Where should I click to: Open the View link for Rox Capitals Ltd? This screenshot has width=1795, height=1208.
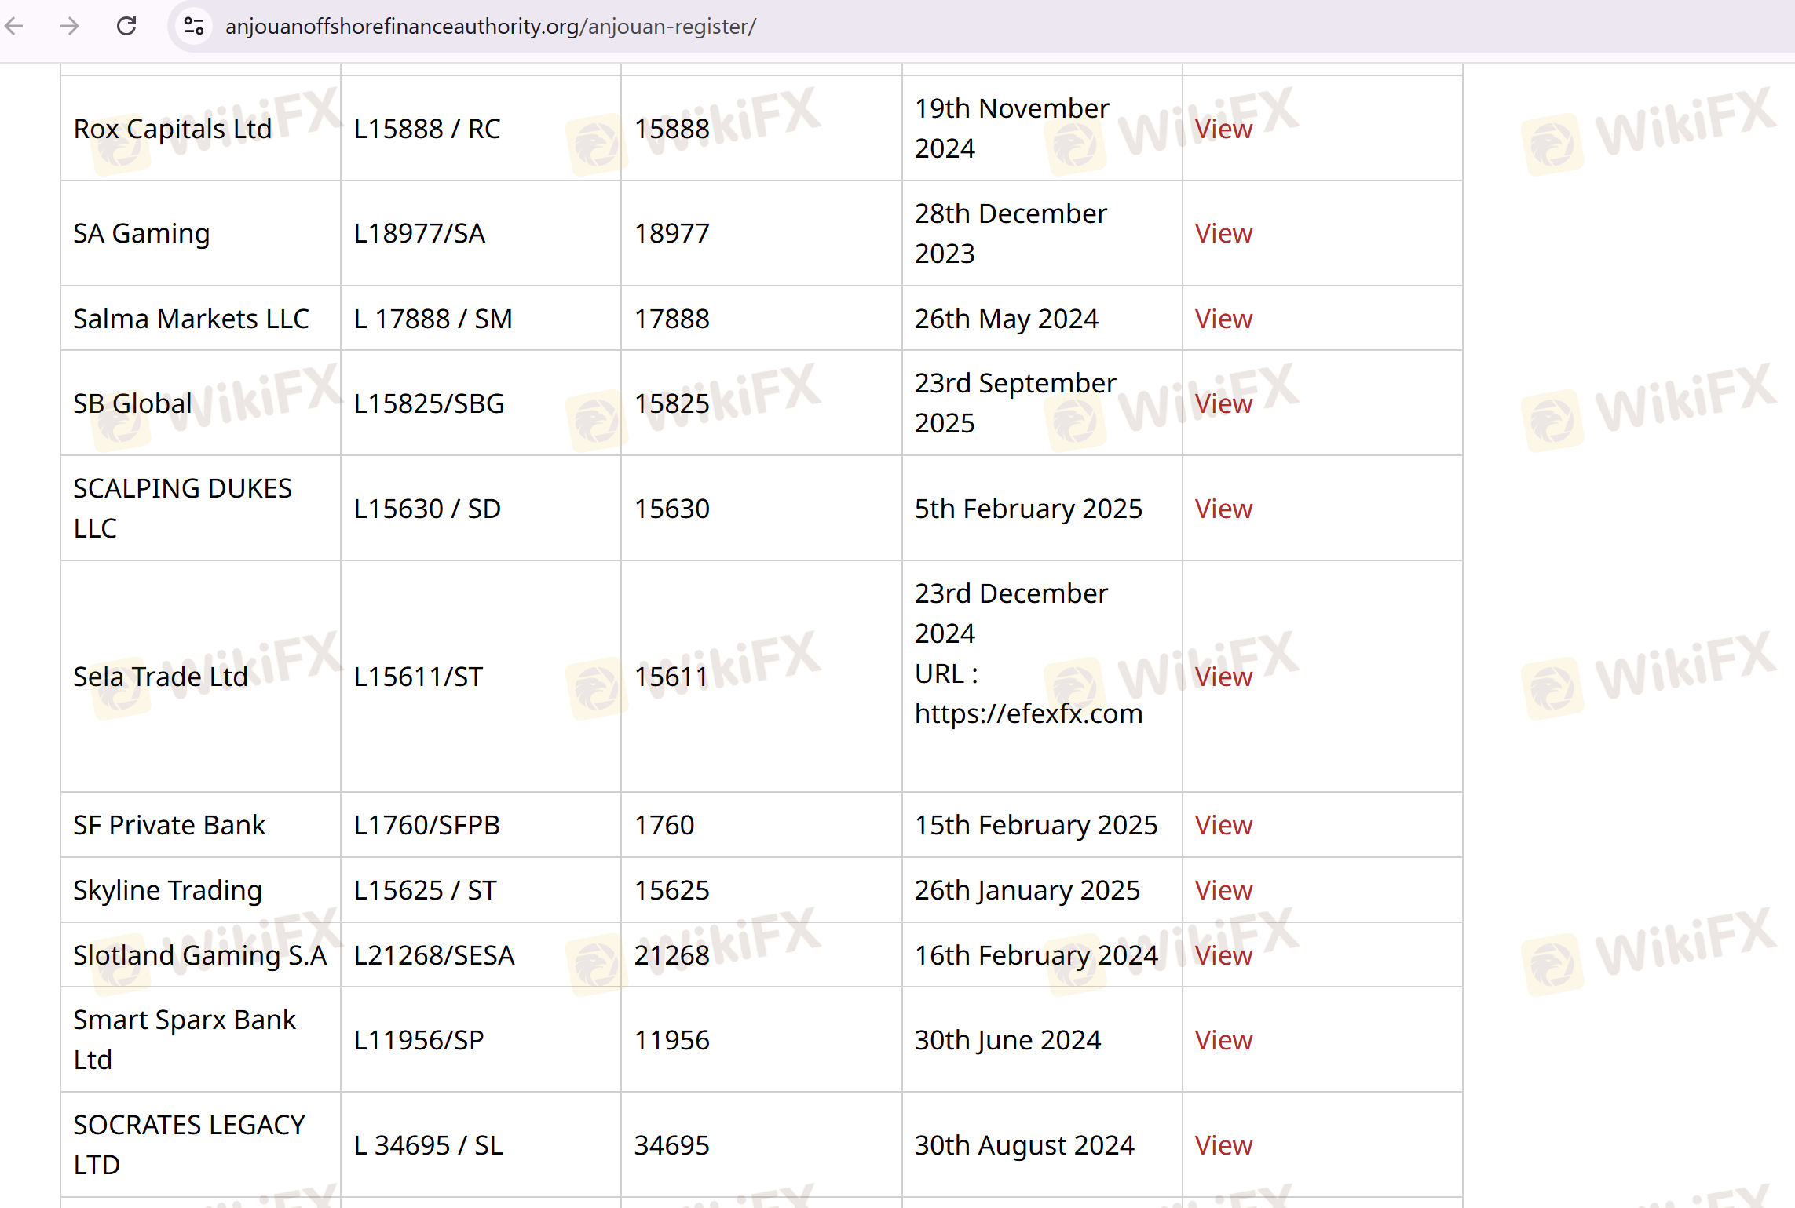(x=1223, y=129)
